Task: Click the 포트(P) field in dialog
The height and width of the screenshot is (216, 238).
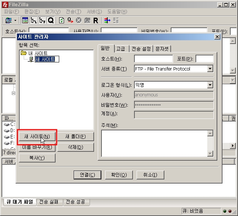Action: pos(204,59)
